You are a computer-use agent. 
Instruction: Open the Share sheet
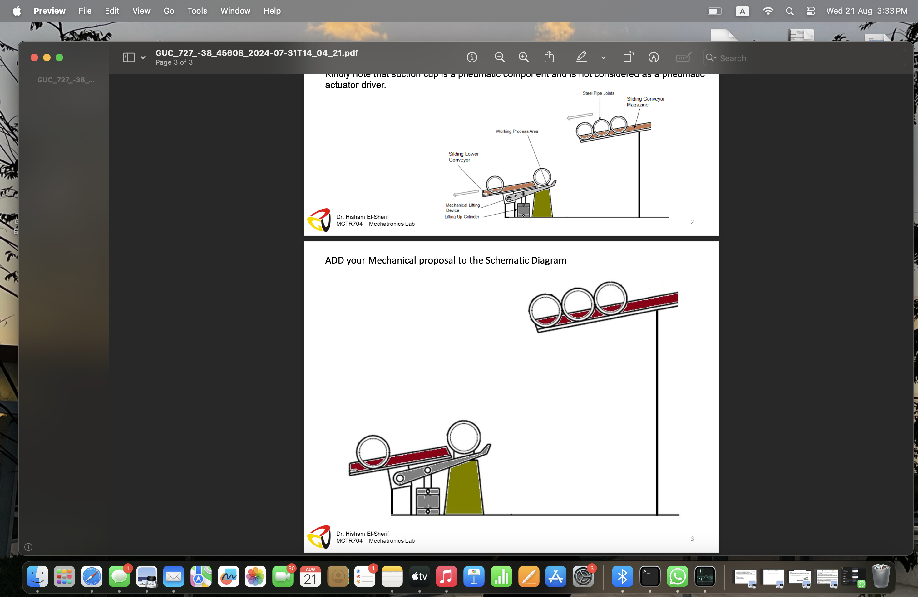coord(549,57)
